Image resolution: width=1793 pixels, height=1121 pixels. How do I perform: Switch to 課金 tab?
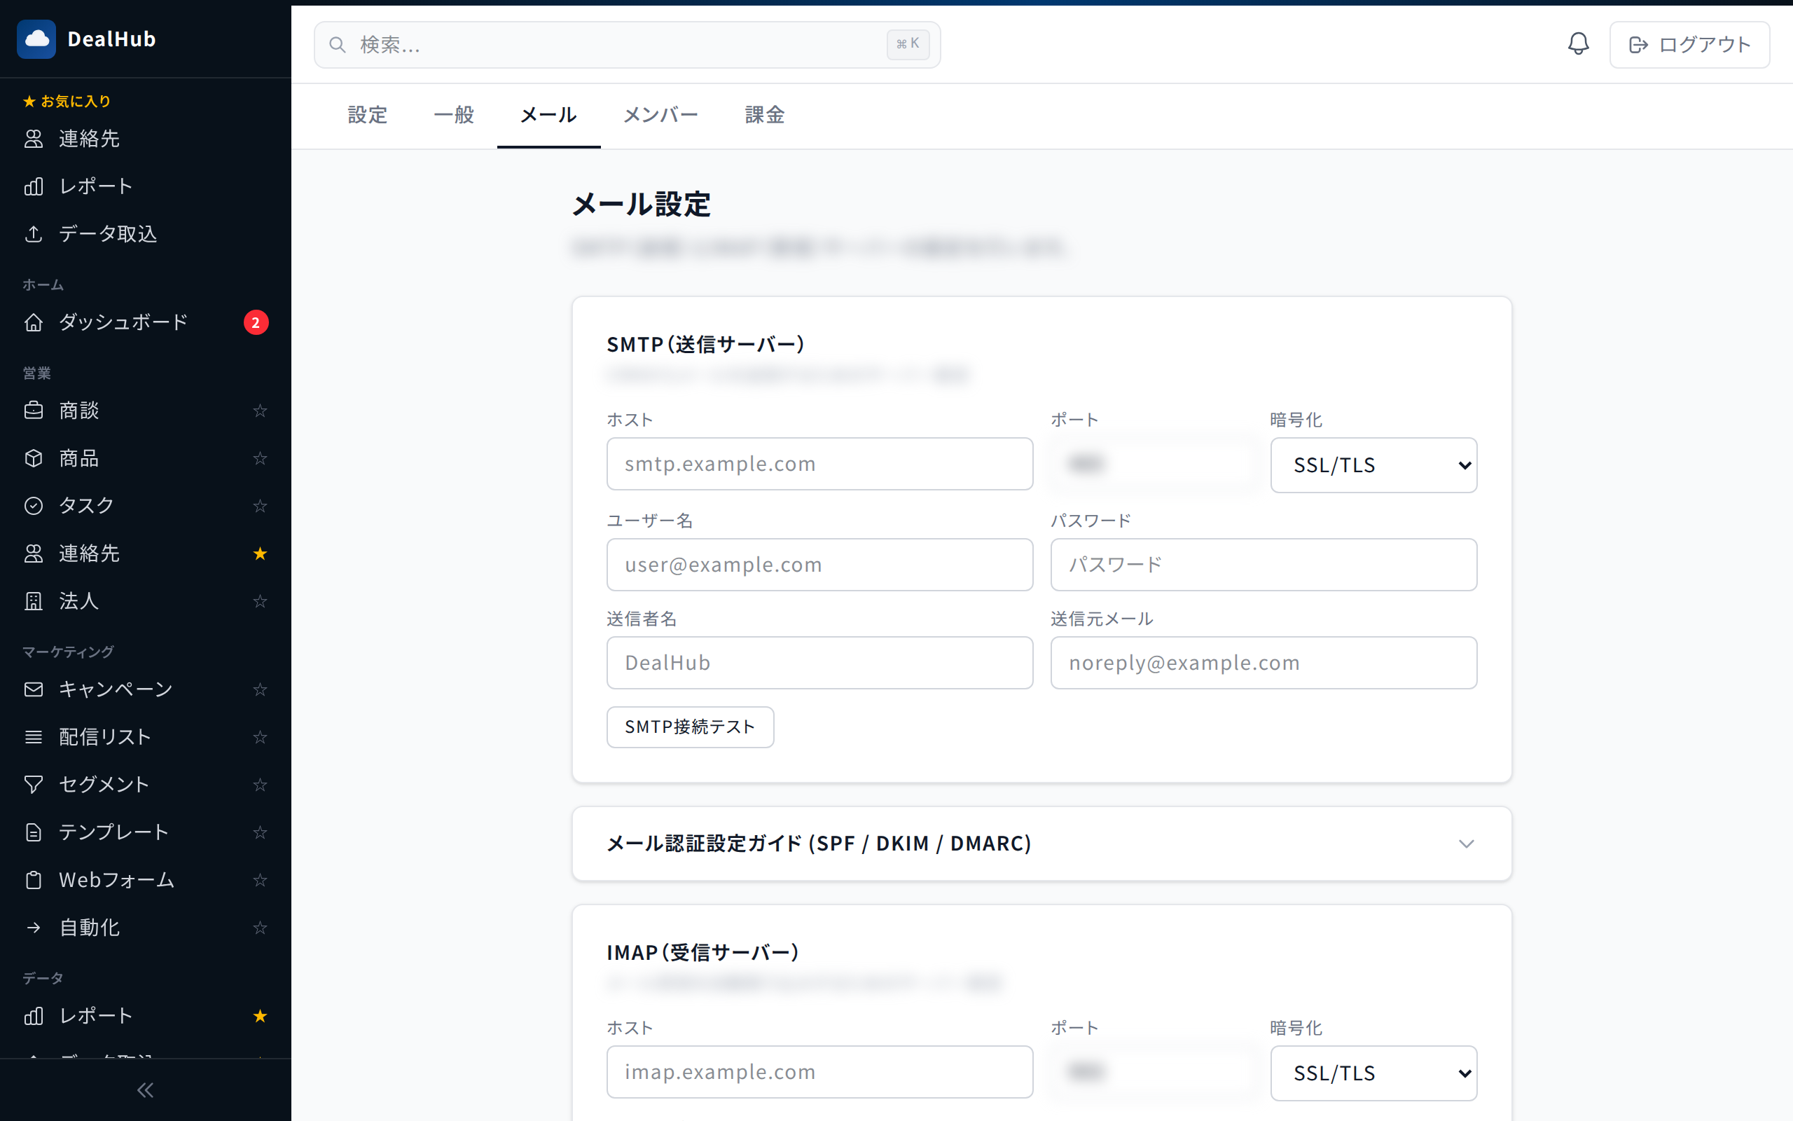coord(764,115)
